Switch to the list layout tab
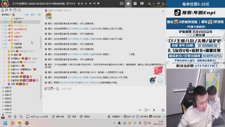Screen dimensions: 225x127 click(x=135, y=3)
